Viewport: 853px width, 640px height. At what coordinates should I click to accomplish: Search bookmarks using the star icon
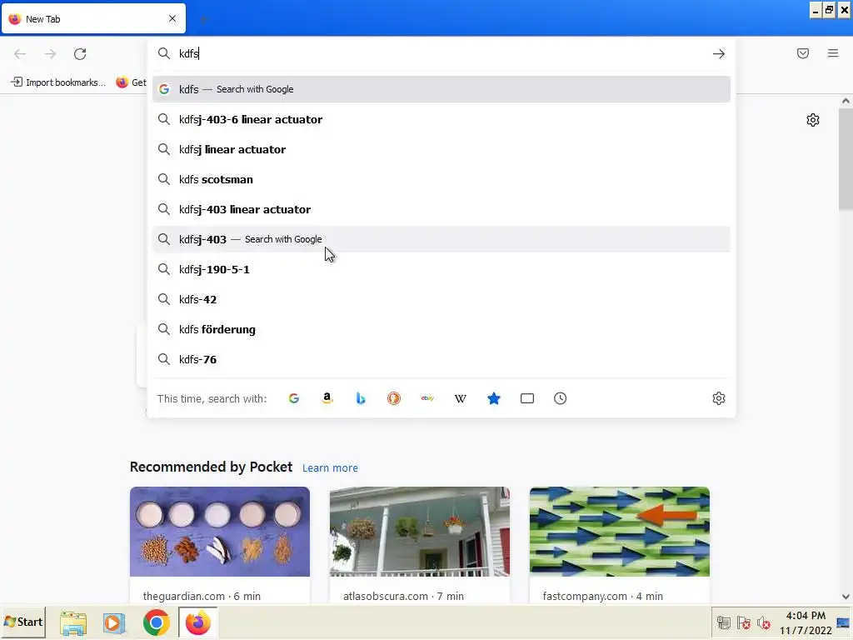[x=494, y=398]
